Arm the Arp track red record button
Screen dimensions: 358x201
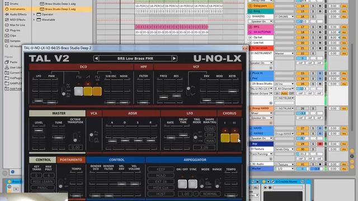point(320,144)
